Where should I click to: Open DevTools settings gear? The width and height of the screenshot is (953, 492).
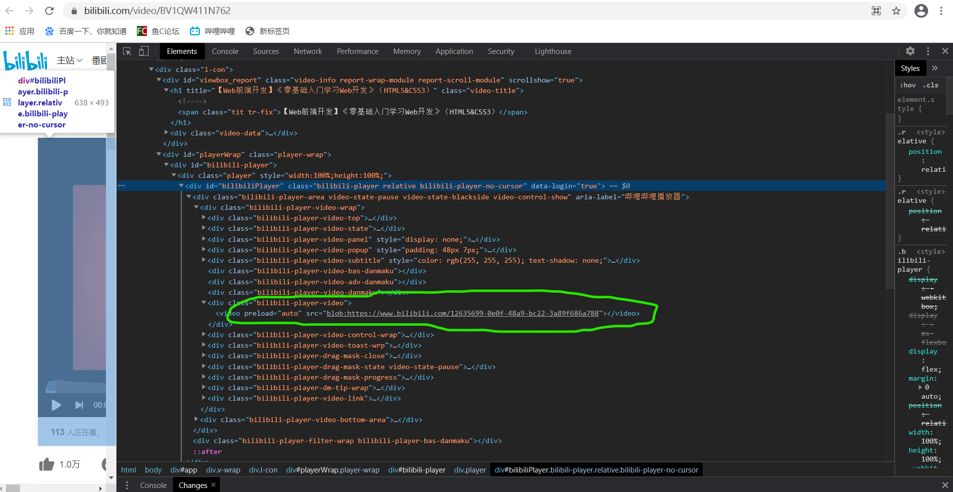tap(910, 51)
